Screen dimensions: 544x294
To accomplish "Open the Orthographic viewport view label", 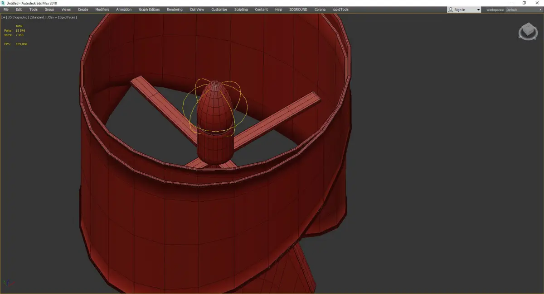I will click(x=18, y=17).
